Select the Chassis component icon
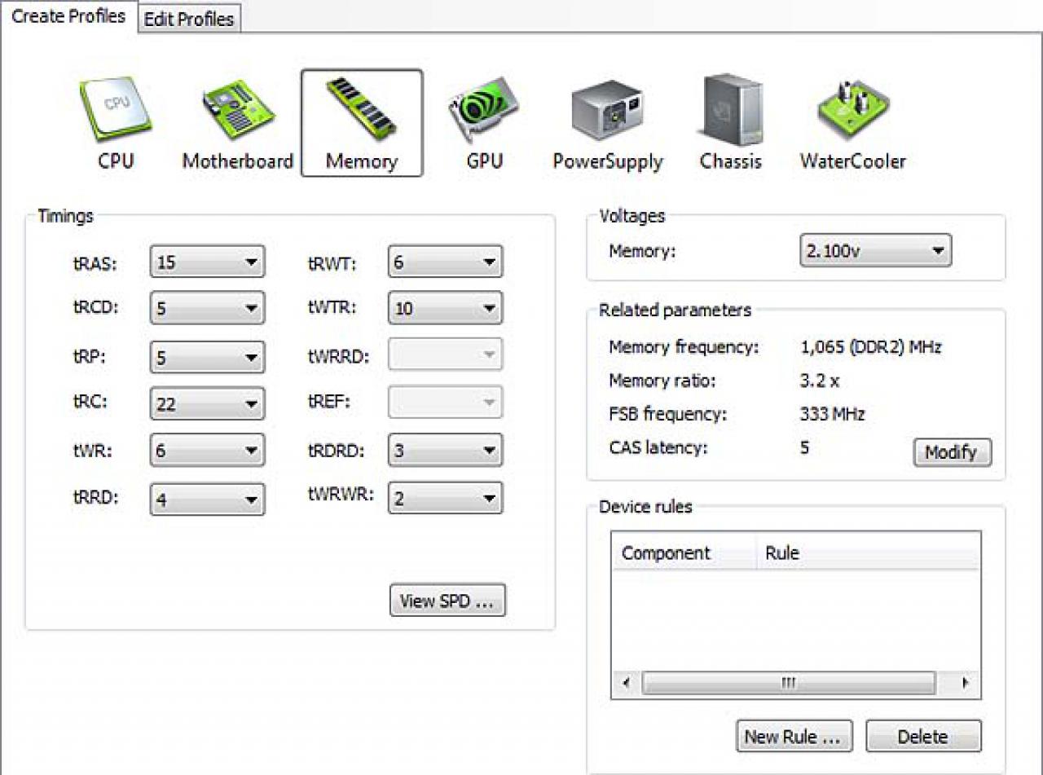The width and height of the screenshot is (1043, 775). 731,123
